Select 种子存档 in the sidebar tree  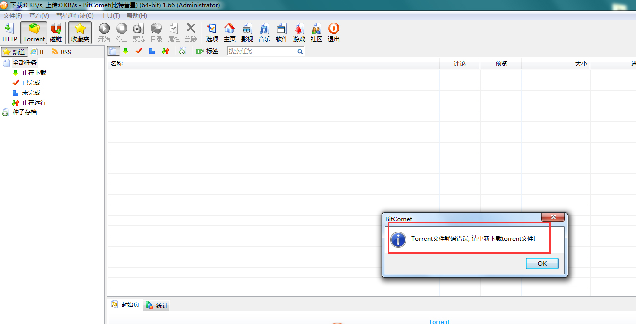tap(25, 112)
